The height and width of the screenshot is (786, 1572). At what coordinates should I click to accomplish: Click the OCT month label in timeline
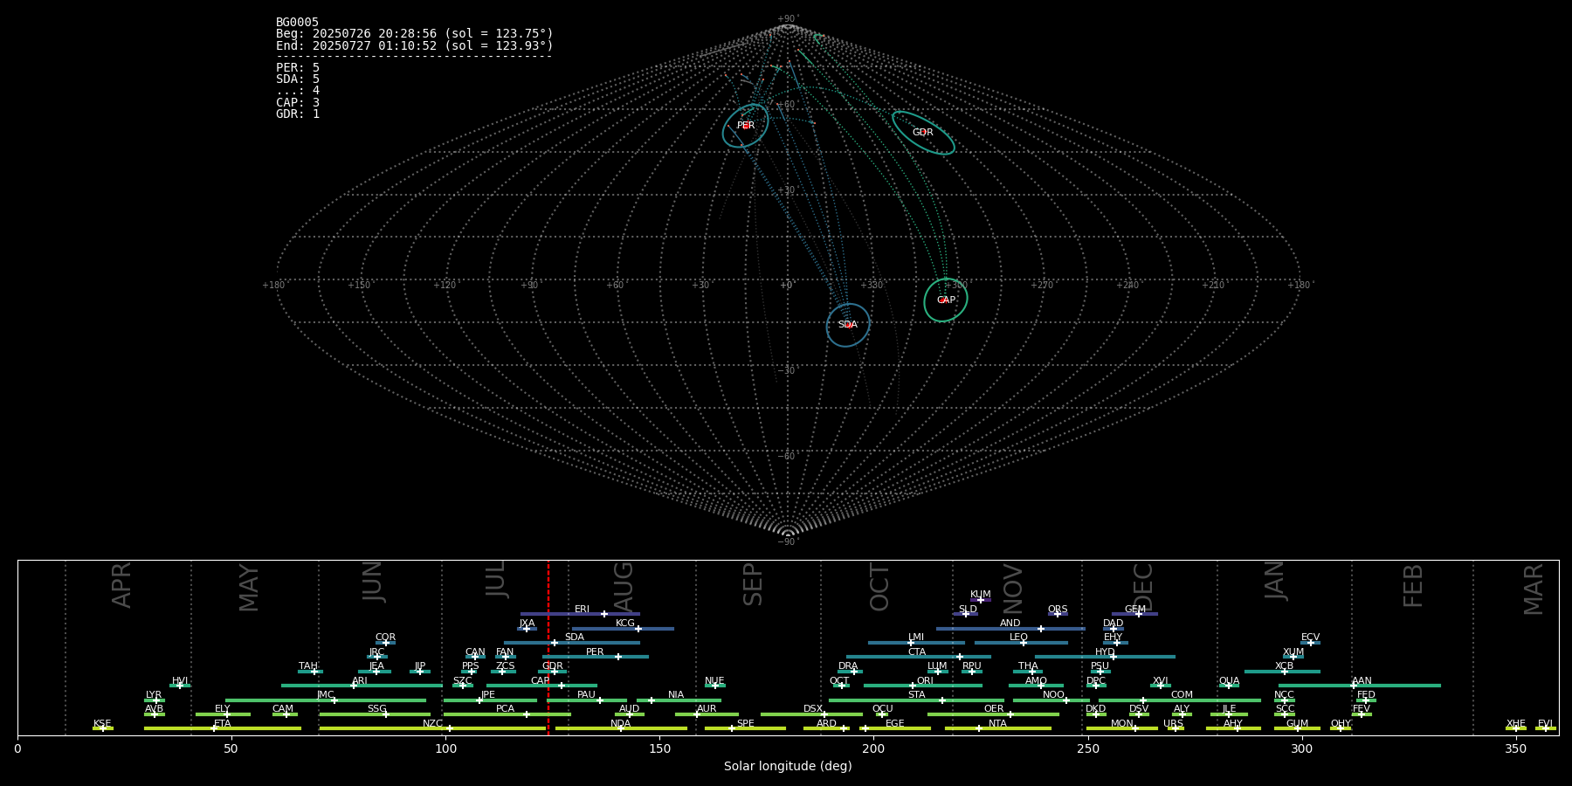pyautogui.click(x=879, y=587)
